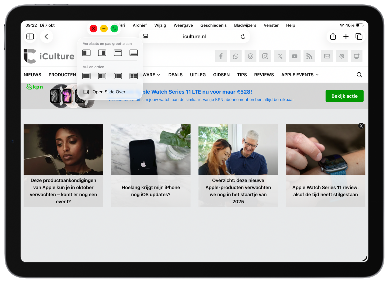The height and width of the screenshot is (283, 389).
Task: Open the tab overview icon
Action: pyautogui.click(x=359, y=37)
